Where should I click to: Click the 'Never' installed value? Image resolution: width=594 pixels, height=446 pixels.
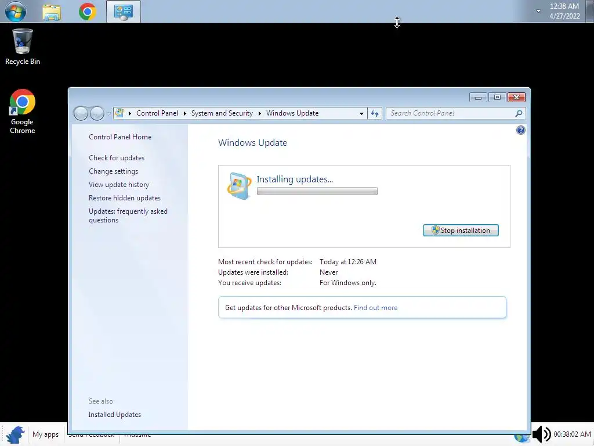[328, 272]
